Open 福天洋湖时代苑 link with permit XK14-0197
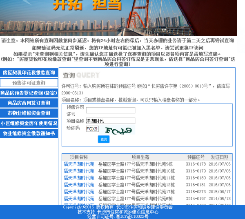 (x=79, y=199)
